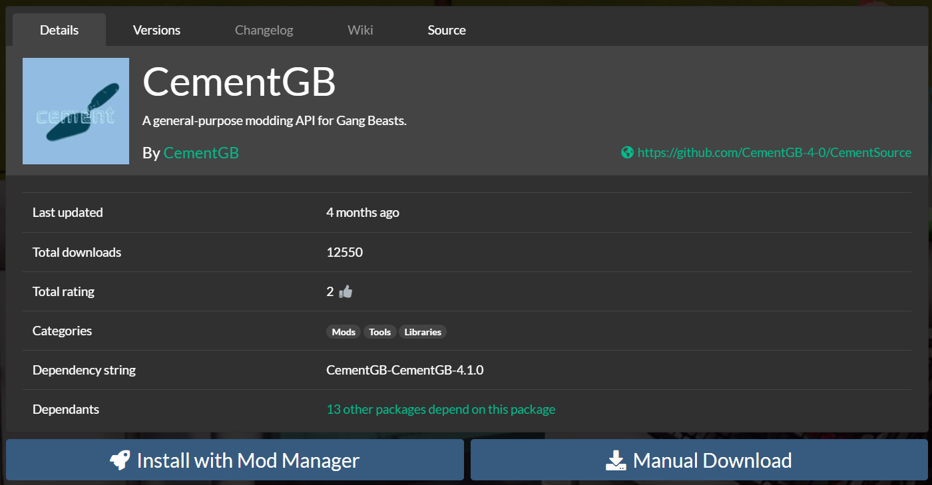Open the GitHub CementSource repository link
Image resolution: width=932 pixels, height=485 pixels.
[x=774, y=152]
